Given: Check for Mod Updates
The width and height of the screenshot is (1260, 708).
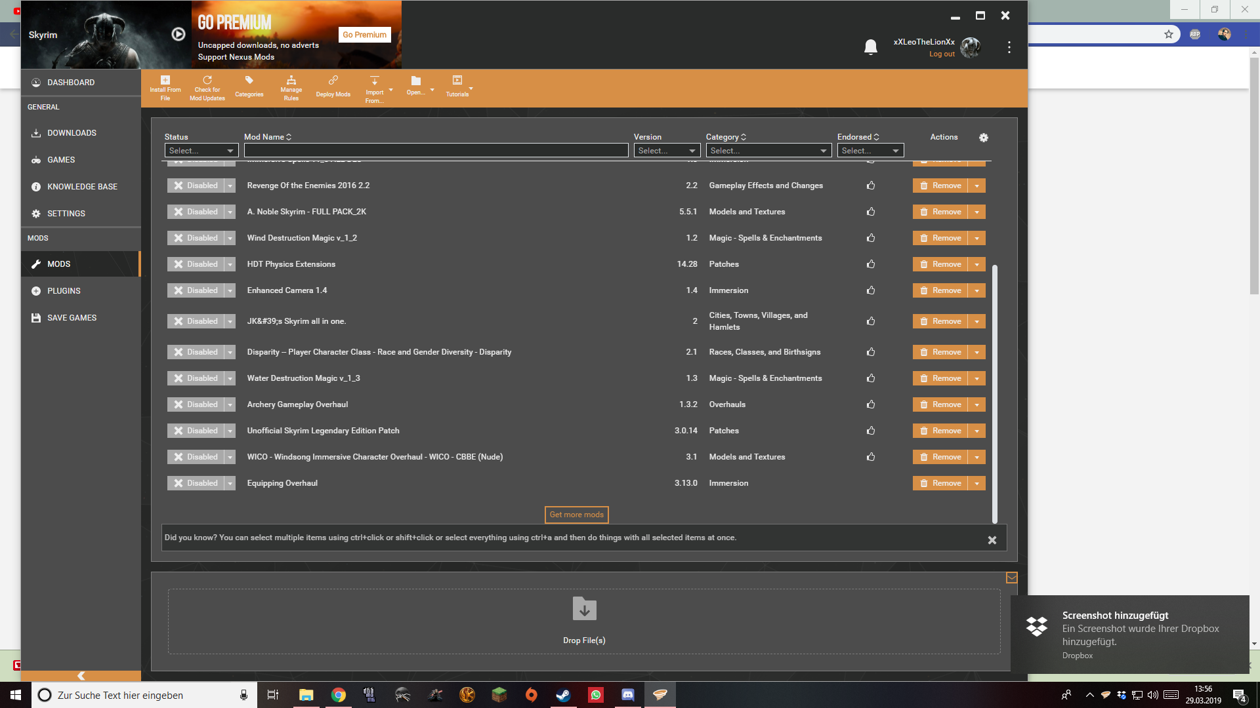Looking at the screenshot, I should pos(207,88).
